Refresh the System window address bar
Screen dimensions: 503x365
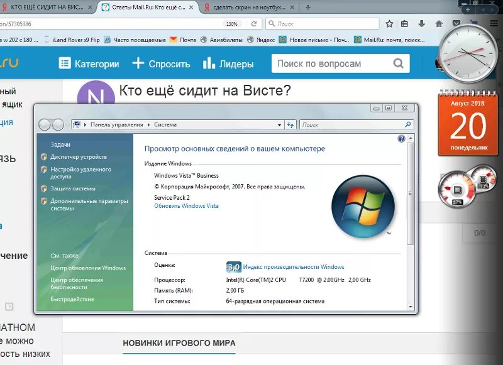point(290,125)
